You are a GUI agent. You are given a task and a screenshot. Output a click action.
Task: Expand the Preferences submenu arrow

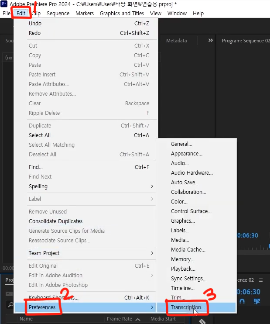[x=152, y=307]
